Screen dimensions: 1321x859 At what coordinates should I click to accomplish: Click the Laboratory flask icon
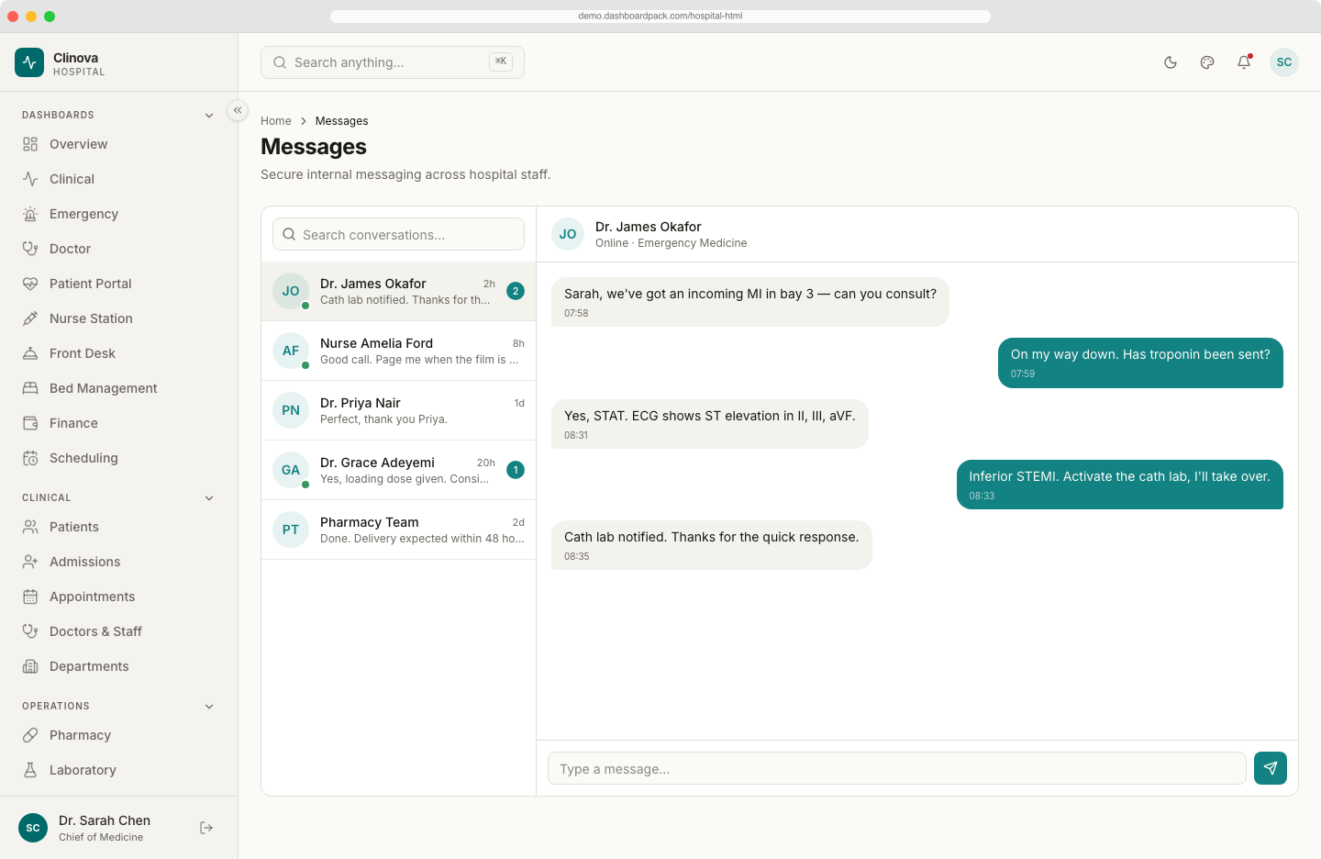(x=30, y=770)
